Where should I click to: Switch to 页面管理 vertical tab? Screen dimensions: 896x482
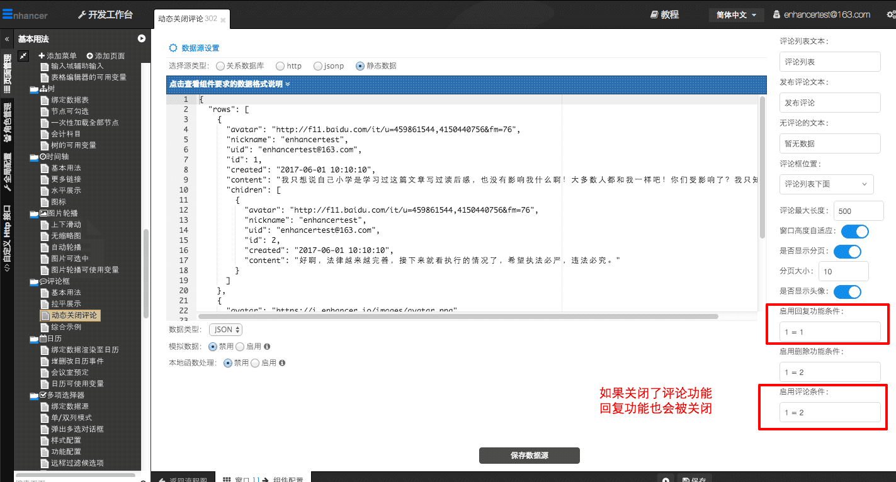coord(8,74)
